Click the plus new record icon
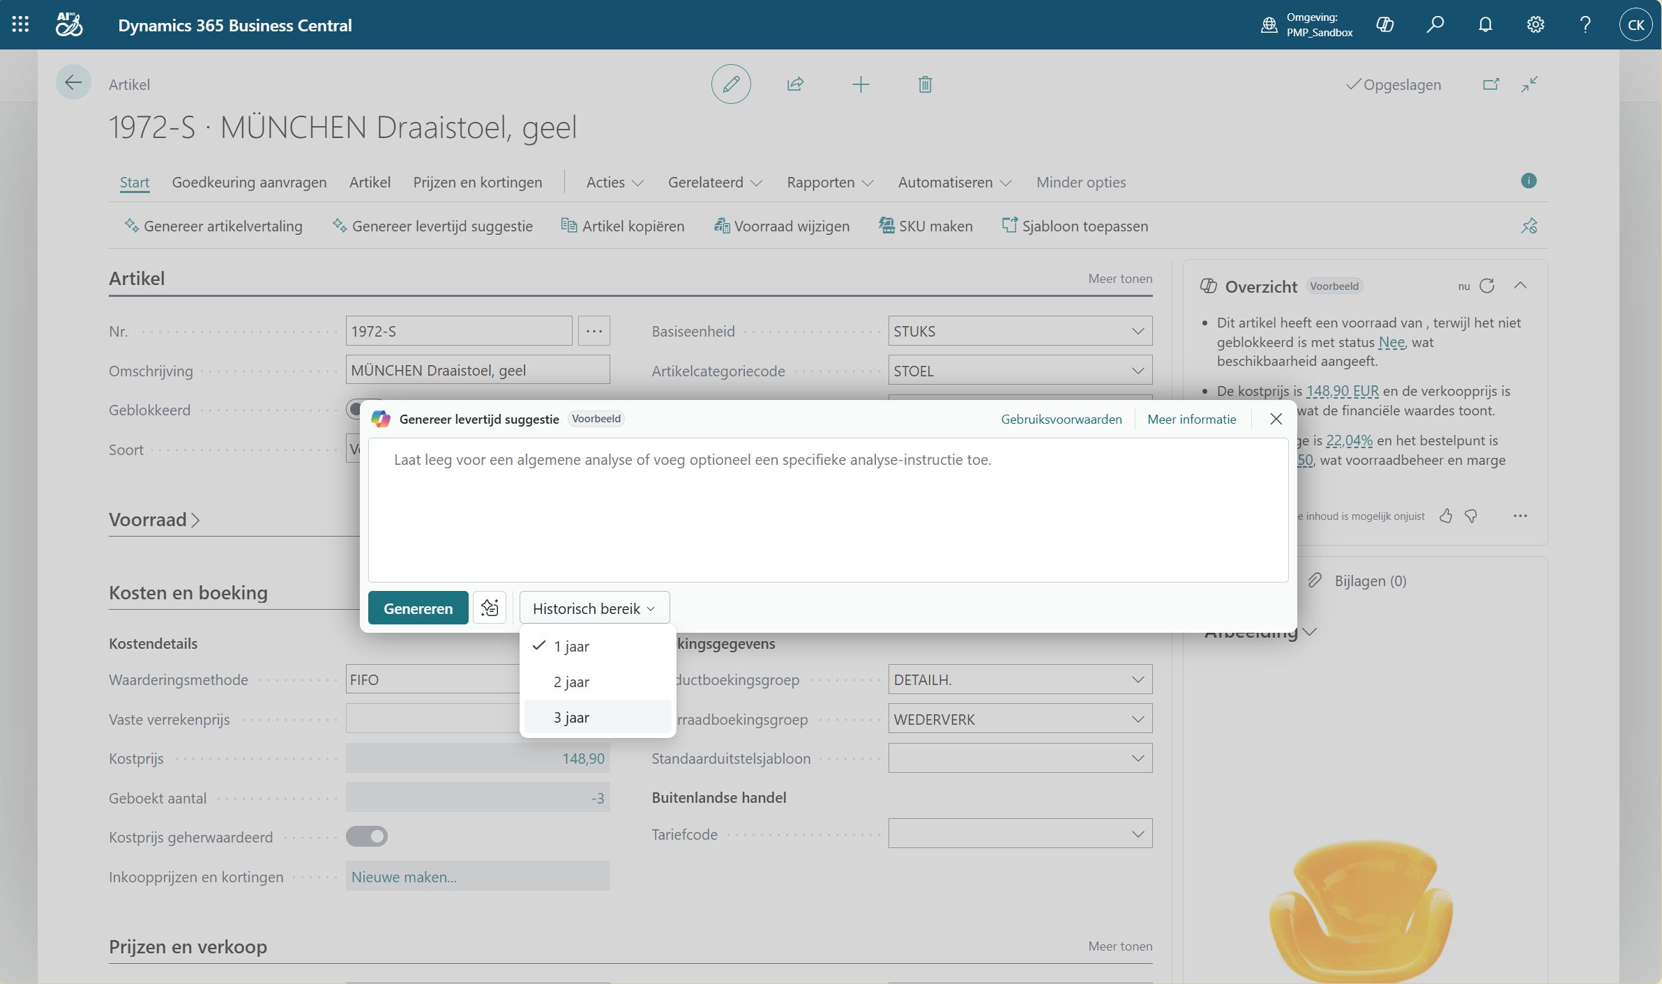 (x=860, y=84)
